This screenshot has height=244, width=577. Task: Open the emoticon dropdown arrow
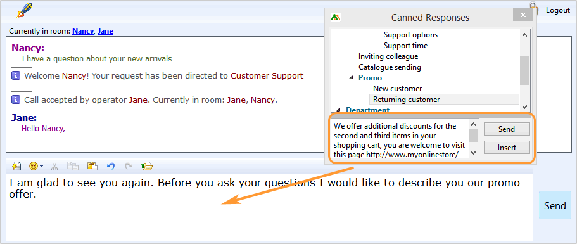pos(41,167)
